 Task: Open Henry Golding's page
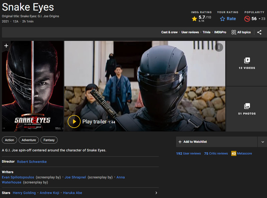pyautogui.click(x=24, y=193)
